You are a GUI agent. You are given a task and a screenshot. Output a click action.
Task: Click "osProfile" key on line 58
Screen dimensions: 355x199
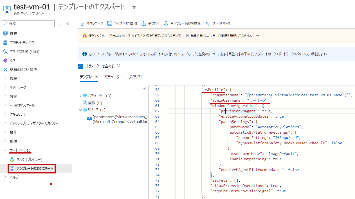[214, 90]
